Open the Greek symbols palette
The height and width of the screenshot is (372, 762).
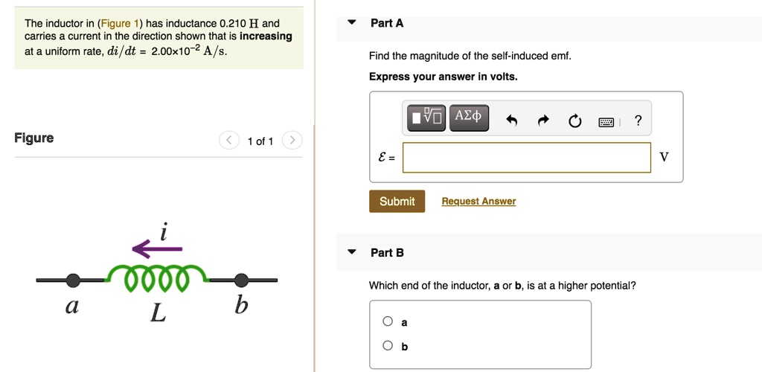click(x=469, y=117)
